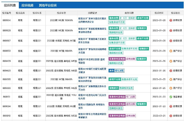Viewport: 187px width, 121px height.
Task: Click orange rating icon for complaint 869850
Action: pyautogui.click(x=171, y=51)
